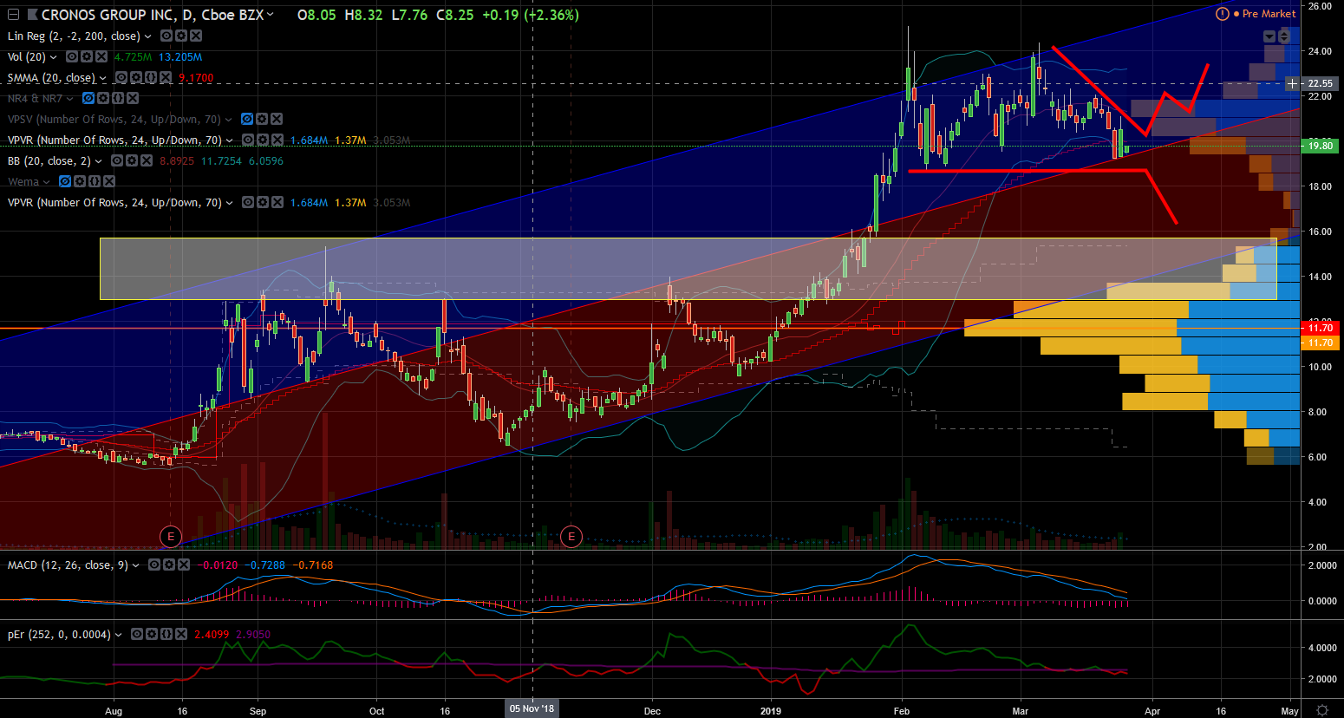Show the hidden Wema indicator
This screenshot has height=718, width=1344.
(65, 181)
